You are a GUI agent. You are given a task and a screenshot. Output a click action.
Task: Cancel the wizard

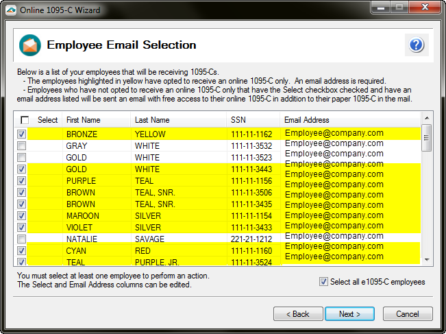408,313
